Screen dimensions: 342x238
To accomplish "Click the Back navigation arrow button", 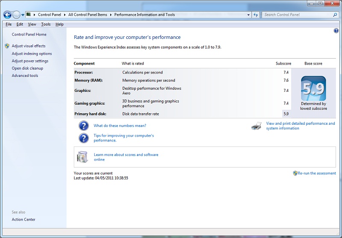I will [x=7, y=15].
